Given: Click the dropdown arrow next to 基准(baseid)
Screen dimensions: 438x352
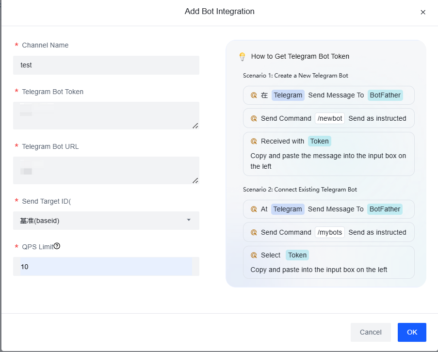Looking at the screenshot, I should coord(189,220).
